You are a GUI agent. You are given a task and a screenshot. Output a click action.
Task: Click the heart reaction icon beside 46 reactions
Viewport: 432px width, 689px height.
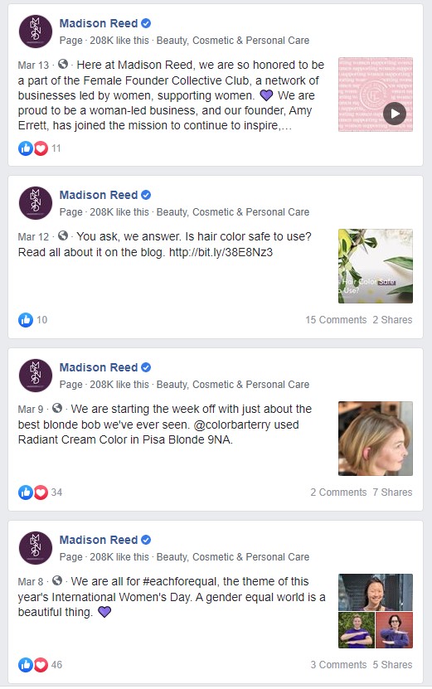tap(41, 665)
